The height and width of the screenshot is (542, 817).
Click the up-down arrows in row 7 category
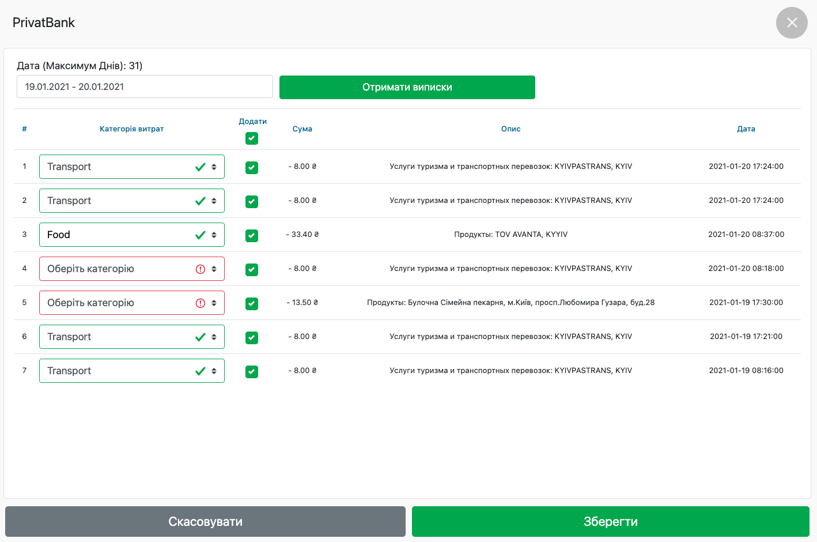coord(214,371)
